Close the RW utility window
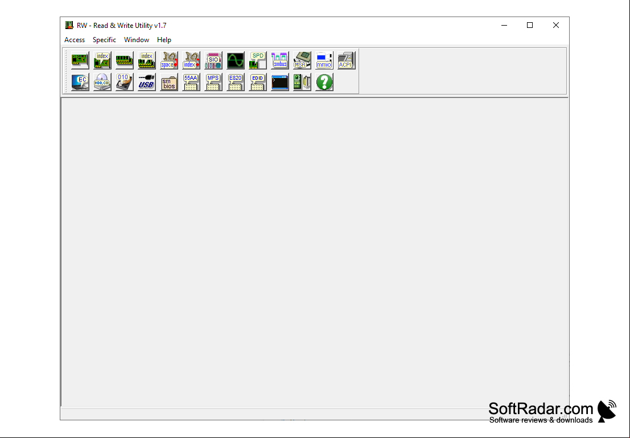The width and height of the screenshot is (630, 438). pyautogui.click(x=555, y=25)
